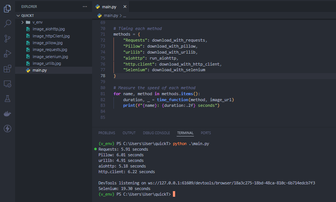The width and height of the screenshot is (336, 202).
Task: Open Explorer more actions ellipsis
Action: tap(85, 7)
